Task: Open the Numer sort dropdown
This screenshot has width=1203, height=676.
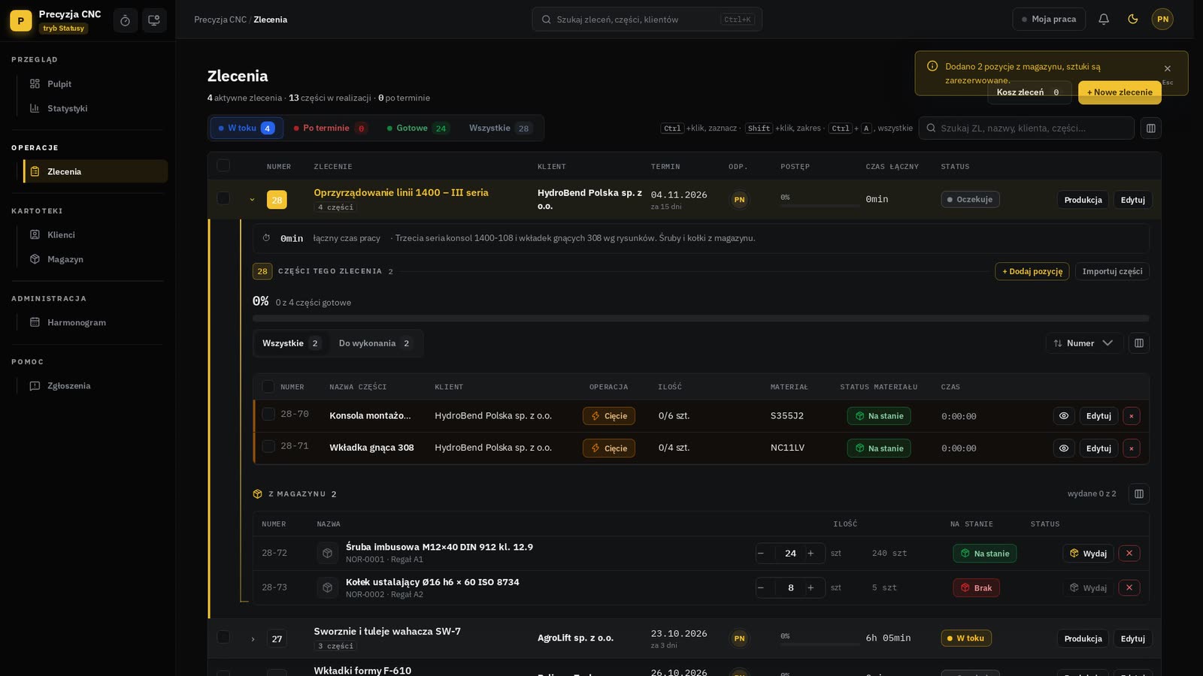Action: (x=1084, y=343)
